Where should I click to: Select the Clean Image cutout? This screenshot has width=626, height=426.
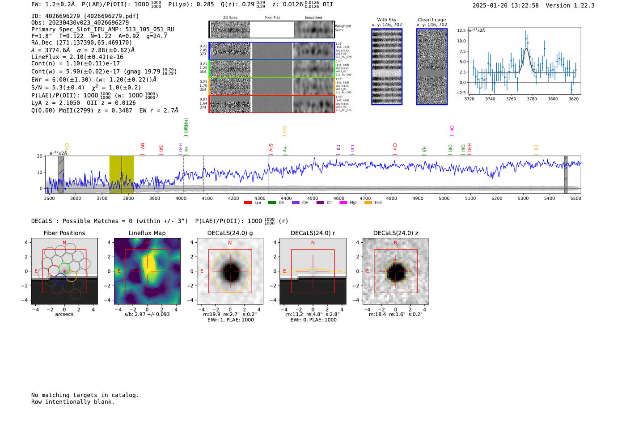click(x=432, y=67)
